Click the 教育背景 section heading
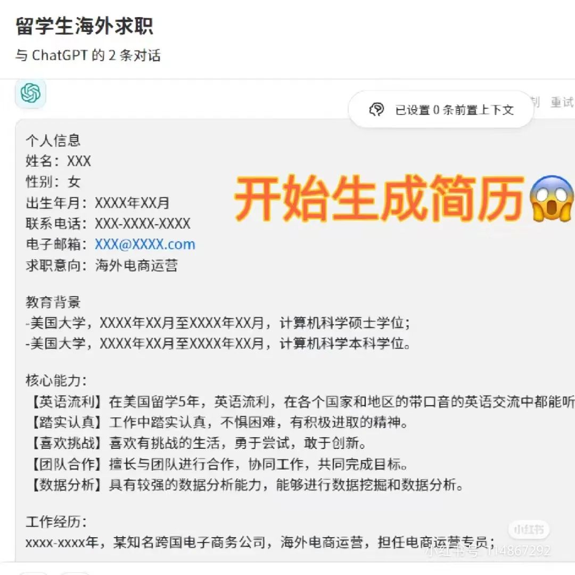The width and height of the screenshot is (575, 575). pos(53,302)
